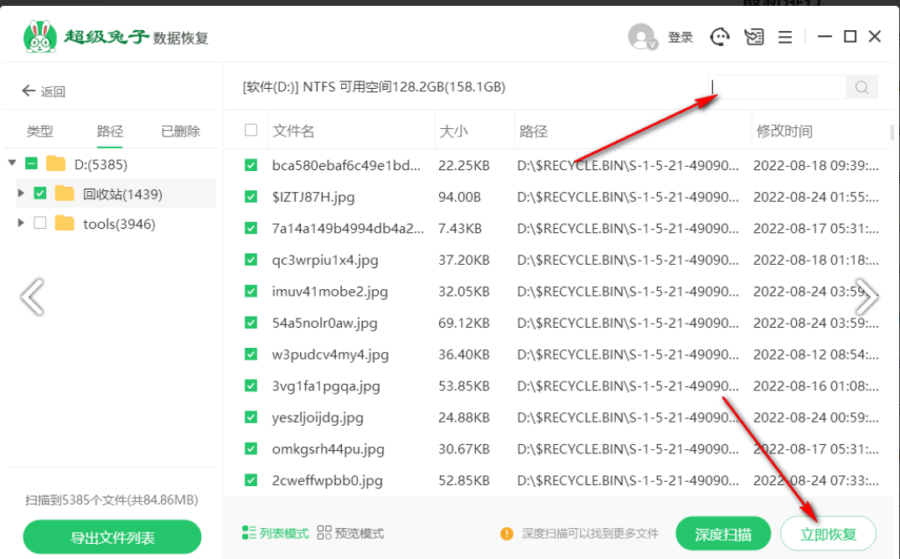The height and width of the screenshot is (559, 900).
Task: Select file name omkgsrh44pu.jpg
Action: [x=328, y=449]
